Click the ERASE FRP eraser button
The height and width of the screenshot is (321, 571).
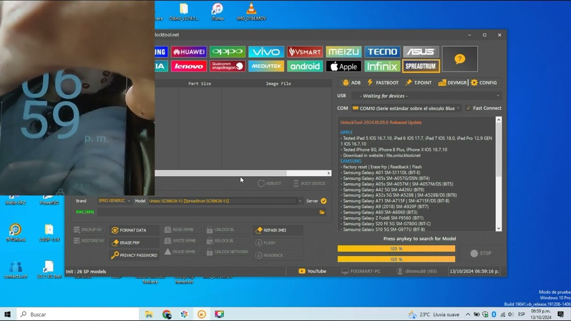tap(134, 243)
